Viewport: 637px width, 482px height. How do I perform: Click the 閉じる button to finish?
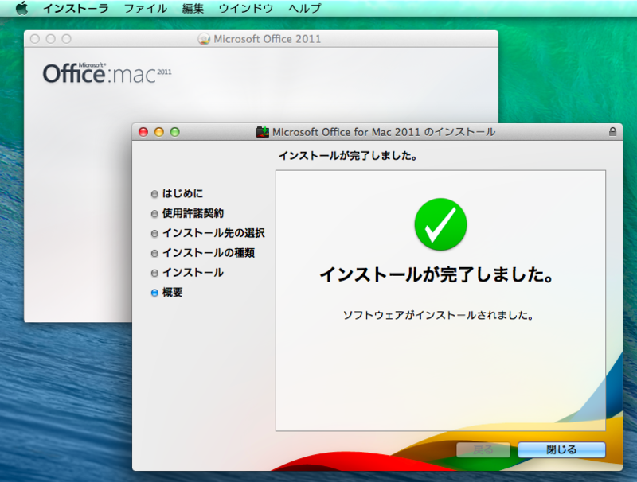click(561, 449)
